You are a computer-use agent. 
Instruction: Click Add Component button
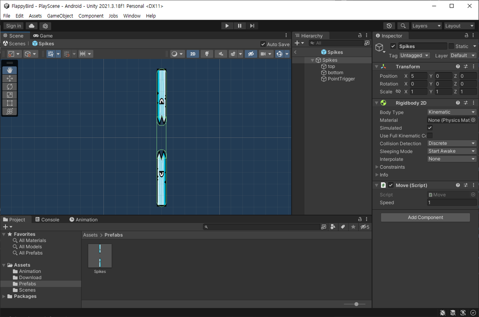click(425, 217)
